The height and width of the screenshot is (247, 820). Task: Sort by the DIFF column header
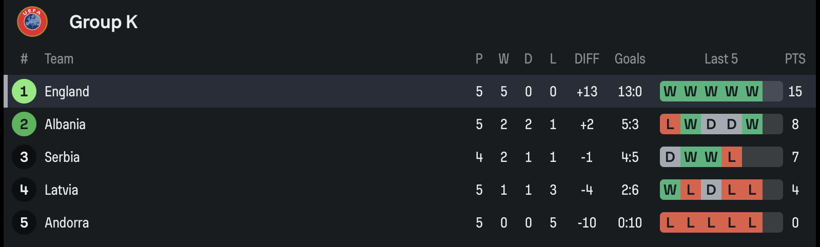[x=587, y=59]
